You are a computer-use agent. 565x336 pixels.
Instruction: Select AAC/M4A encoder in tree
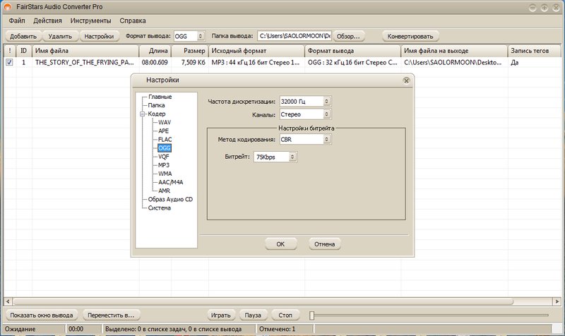[170, 182]
